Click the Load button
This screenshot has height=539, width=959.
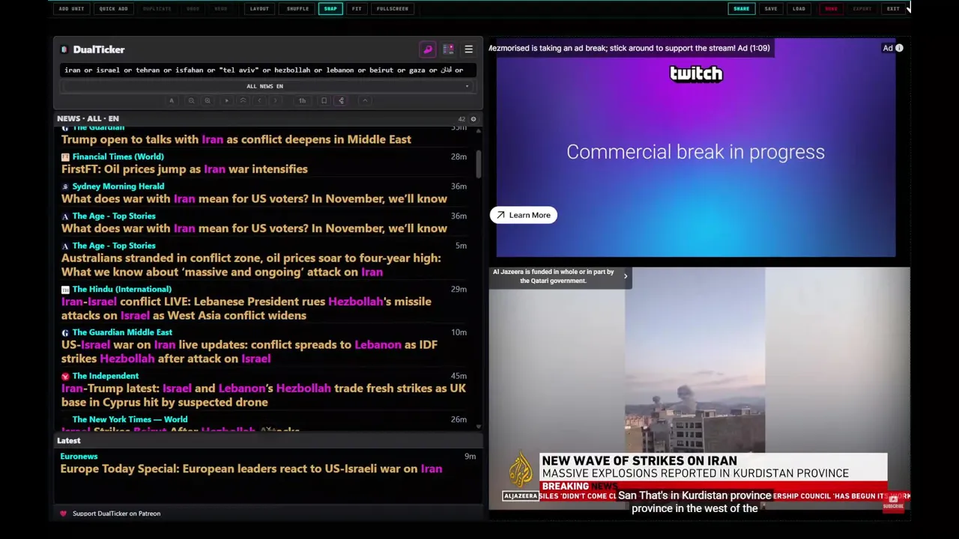(x=799, y=9)
